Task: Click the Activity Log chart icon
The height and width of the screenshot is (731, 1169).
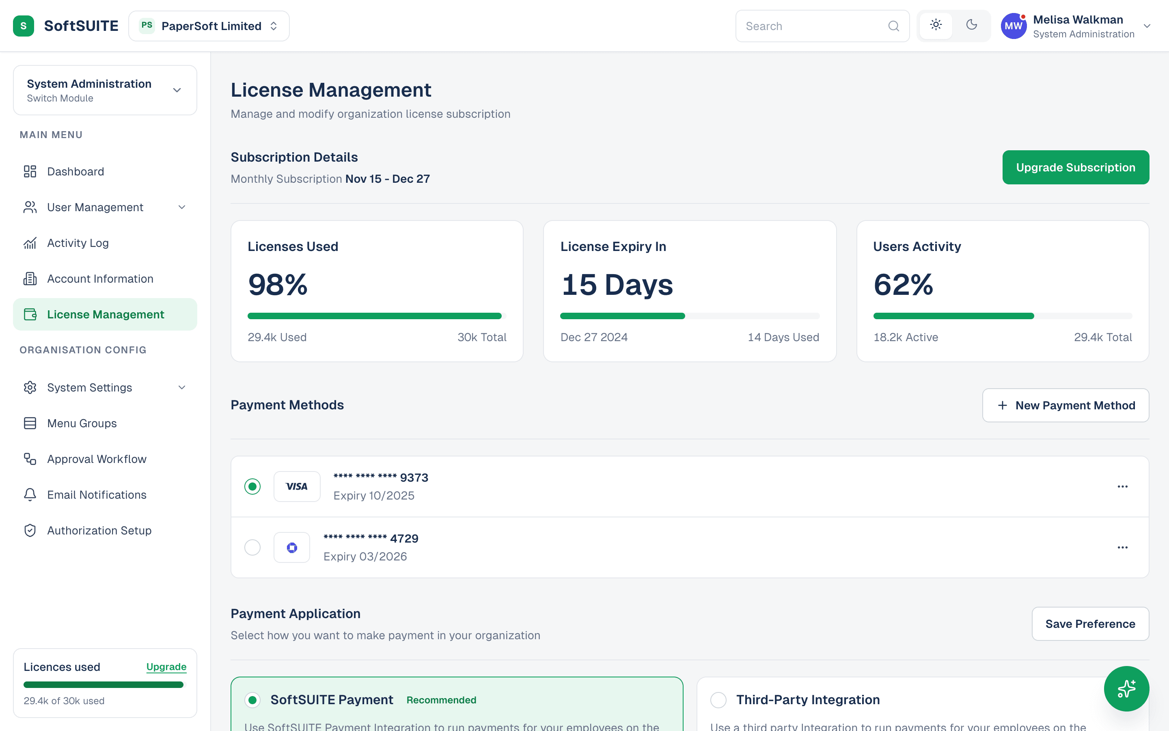Action: click(x=30, y=243)
